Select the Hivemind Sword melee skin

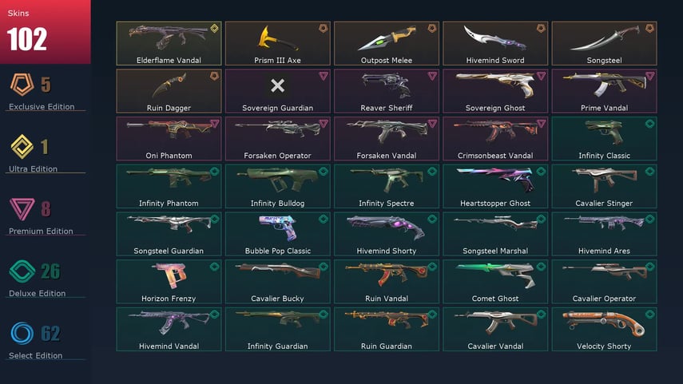pyautogui.click(x=495, y=44)
